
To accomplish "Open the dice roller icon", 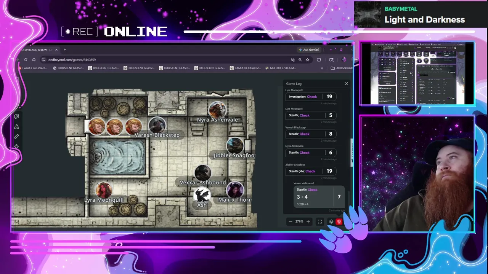I will point(331,221).
